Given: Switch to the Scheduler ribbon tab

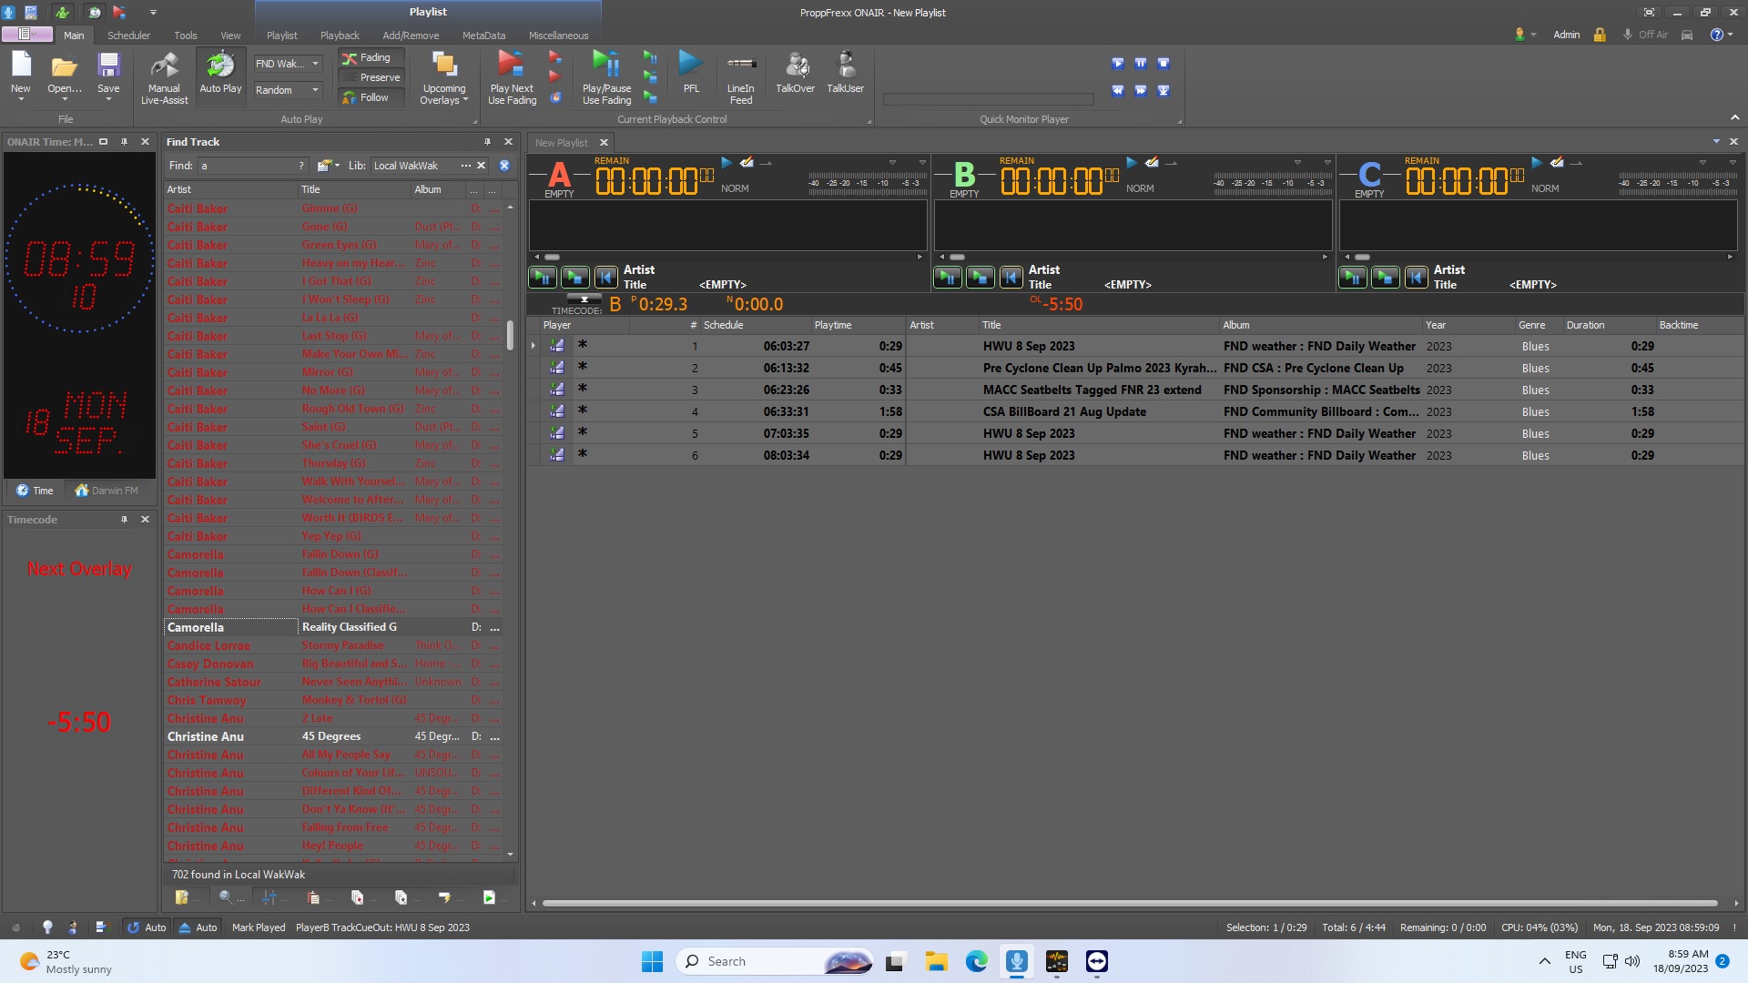Looking at the screenshot, I should 128,35.
